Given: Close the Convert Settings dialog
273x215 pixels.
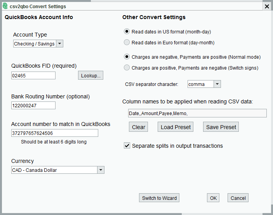Looking at the screenshot, I should tap(267, 7).
